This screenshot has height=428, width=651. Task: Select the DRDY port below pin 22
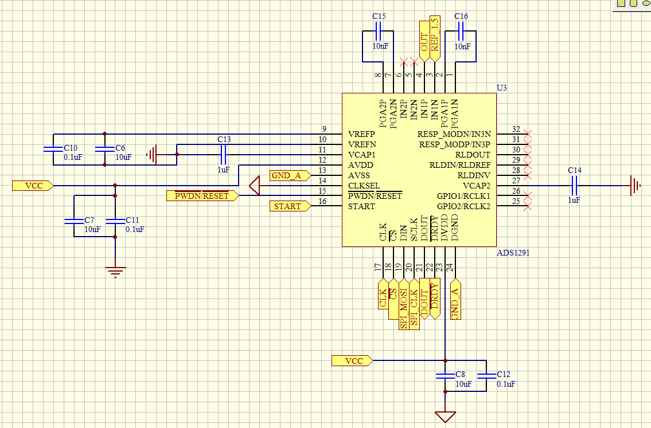[x=435, y=299]
